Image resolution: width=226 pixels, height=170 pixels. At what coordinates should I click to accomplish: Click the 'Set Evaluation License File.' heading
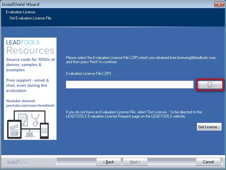coord(30,18)
